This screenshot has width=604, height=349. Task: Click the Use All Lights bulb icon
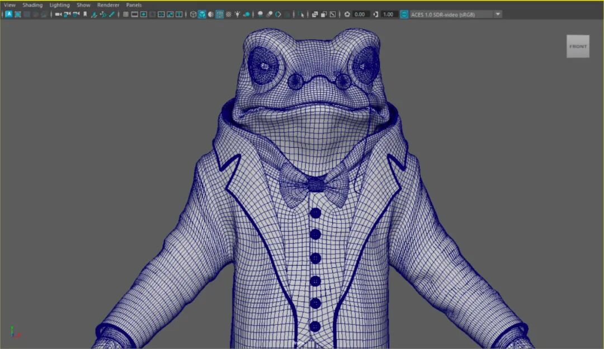point(237,14)
